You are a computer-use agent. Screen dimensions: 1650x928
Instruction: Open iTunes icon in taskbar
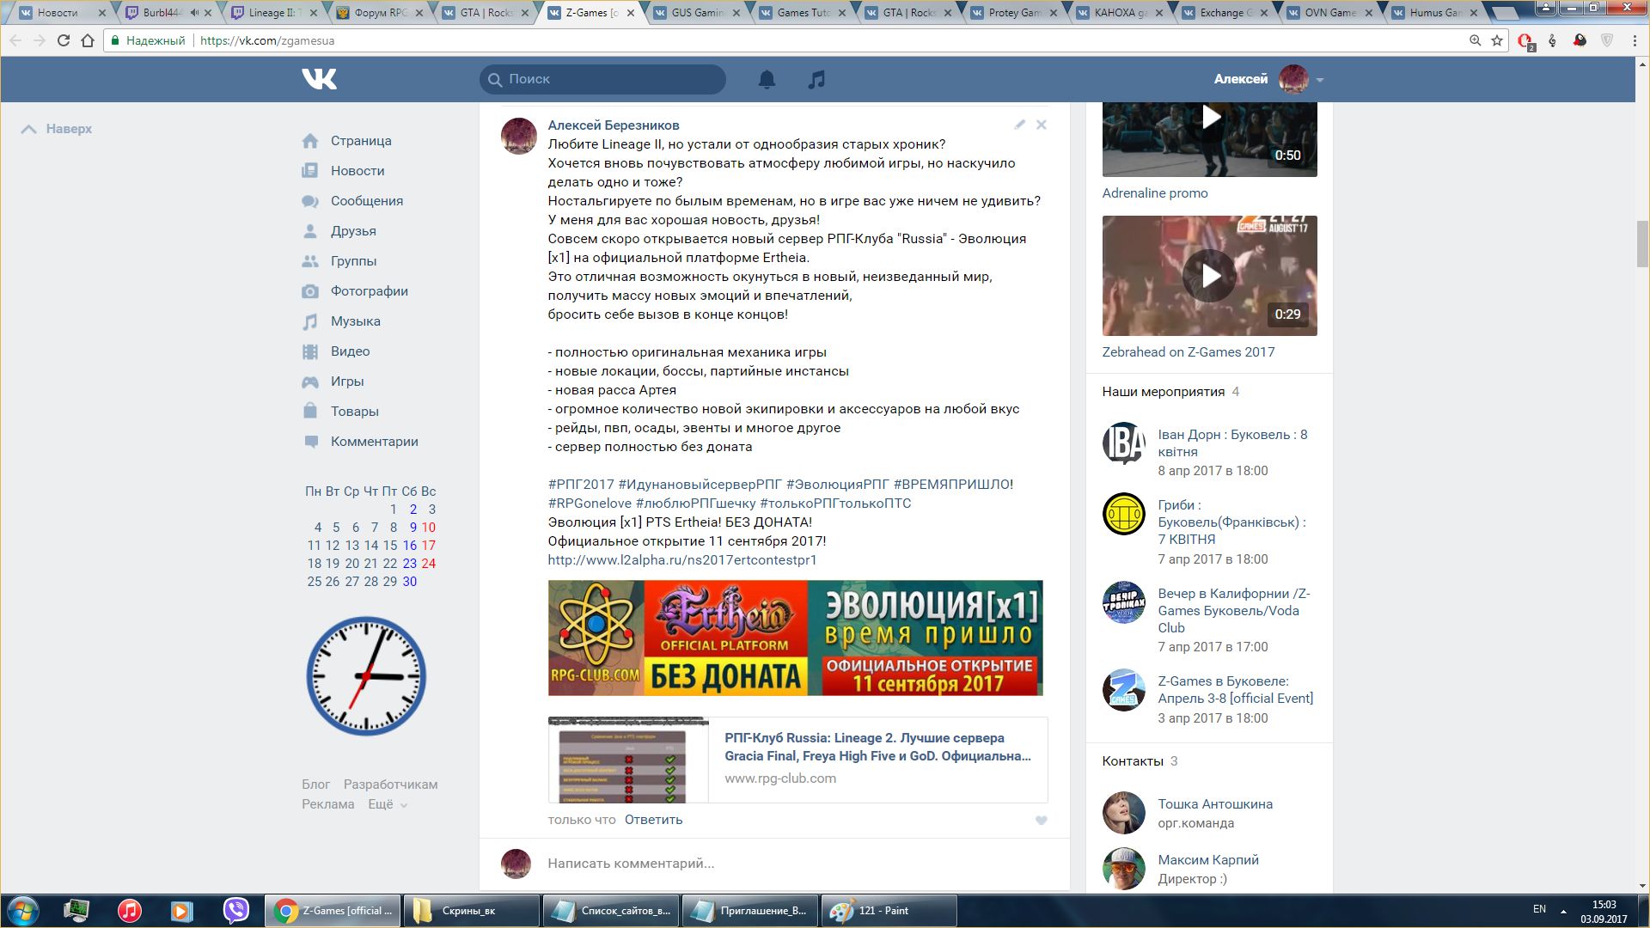(x=130, y=911)
